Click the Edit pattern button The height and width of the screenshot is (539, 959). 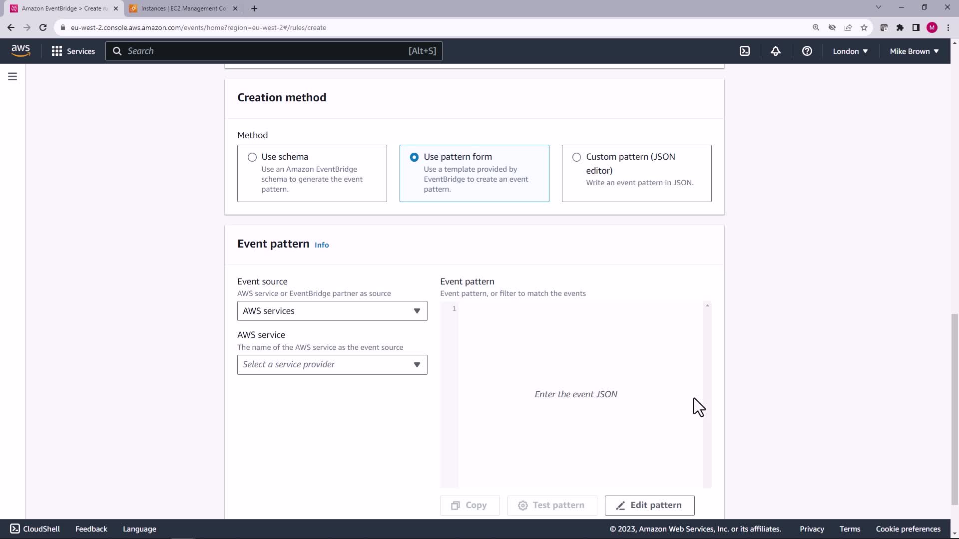click(649, 505)
